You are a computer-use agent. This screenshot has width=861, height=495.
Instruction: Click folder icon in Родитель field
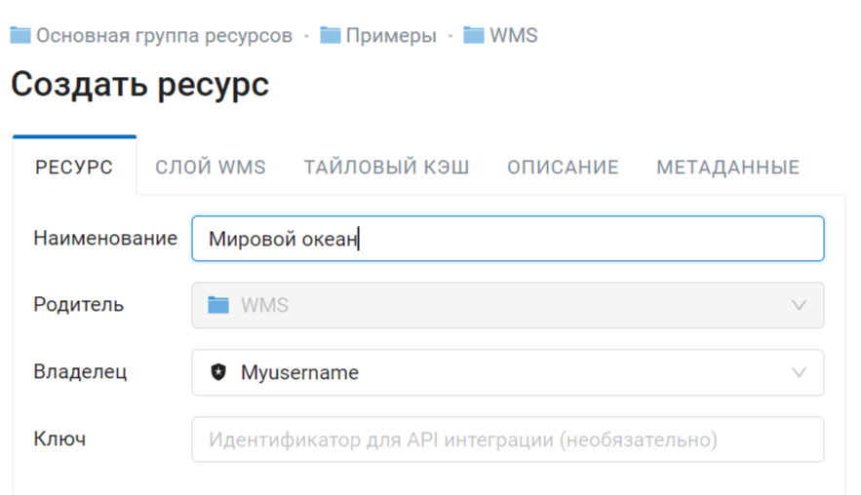[x=218, y=305]
